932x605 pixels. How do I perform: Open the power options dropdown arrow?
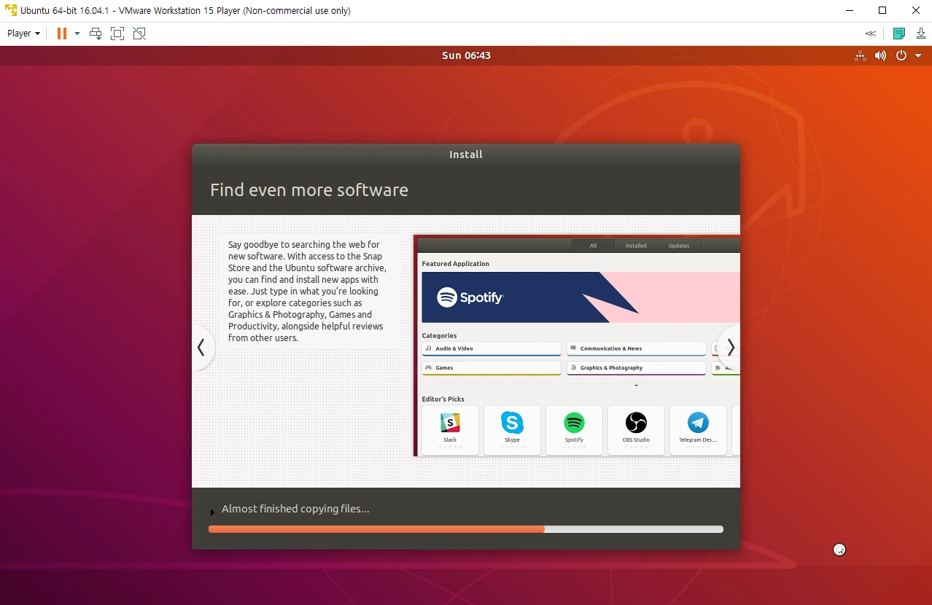(x=77, y=34)
